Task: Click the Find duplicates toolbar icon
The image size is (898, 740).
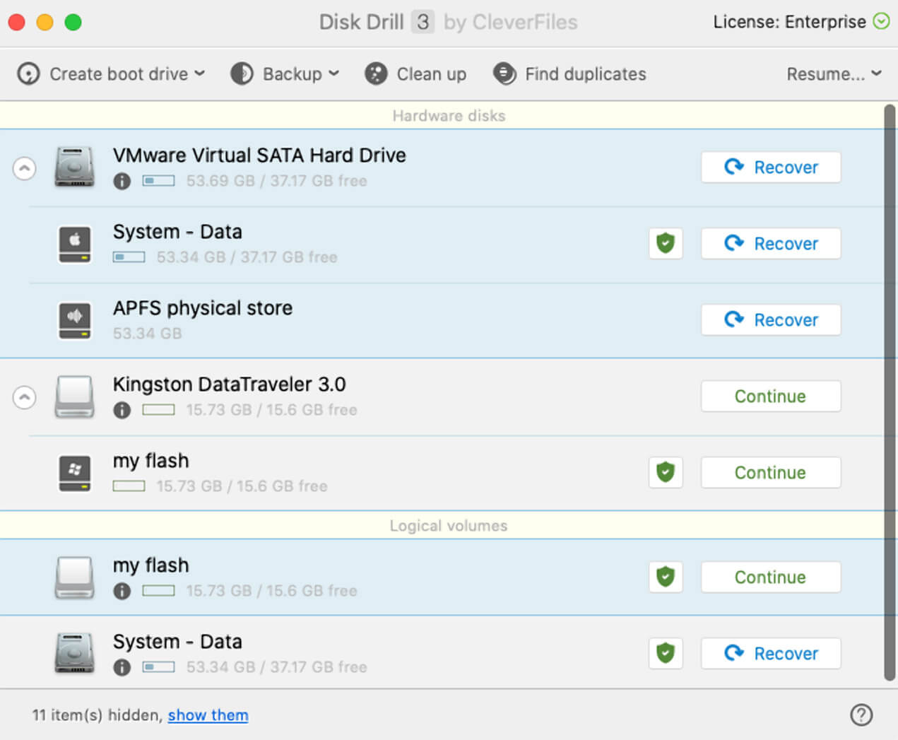Action: 504,74
